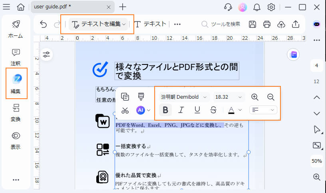Copy the selected text

pos(125,97)
